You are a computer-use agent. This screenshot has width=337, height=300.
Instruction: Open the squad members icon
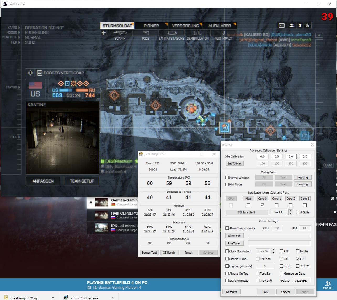(292, 25)
